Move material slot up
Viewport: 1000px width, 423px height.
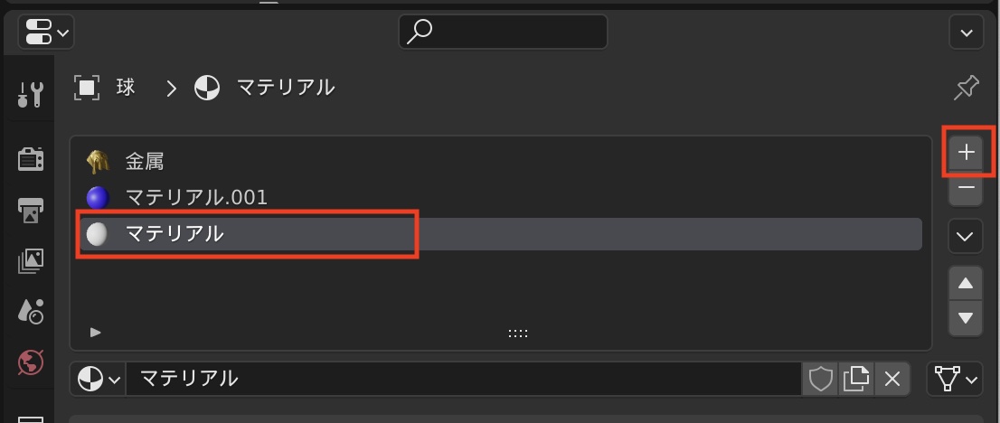click(966, 284)
